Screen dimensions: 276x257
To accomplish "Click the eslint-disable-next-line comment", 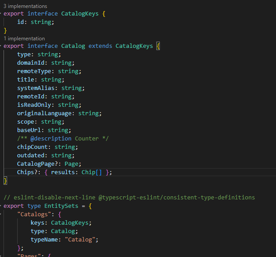I will [129, 197].
